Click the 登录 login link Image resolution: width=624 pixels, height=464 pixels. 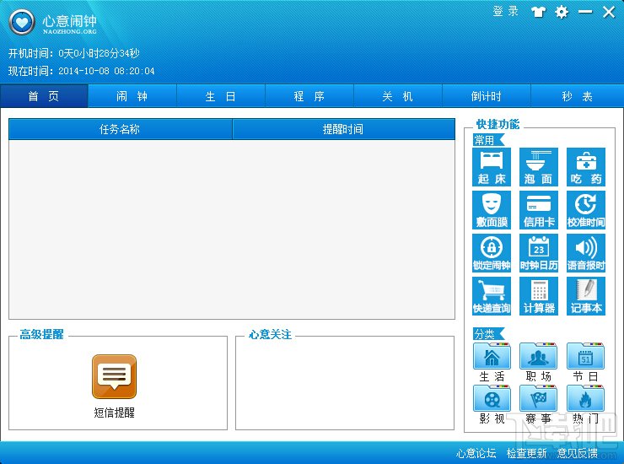click(506, 11)
